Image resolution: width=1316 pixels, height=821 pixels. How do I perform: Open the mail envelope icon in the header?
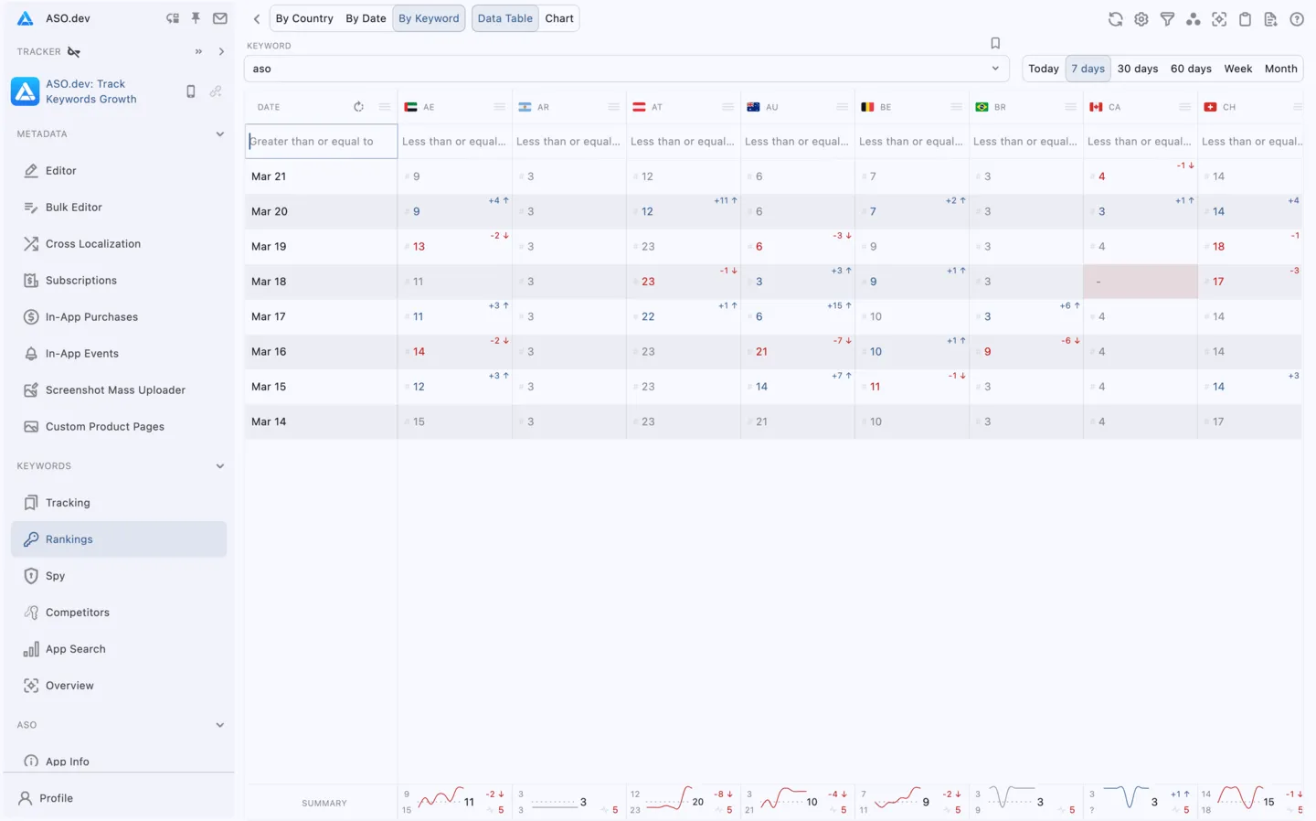coord(219,18)
